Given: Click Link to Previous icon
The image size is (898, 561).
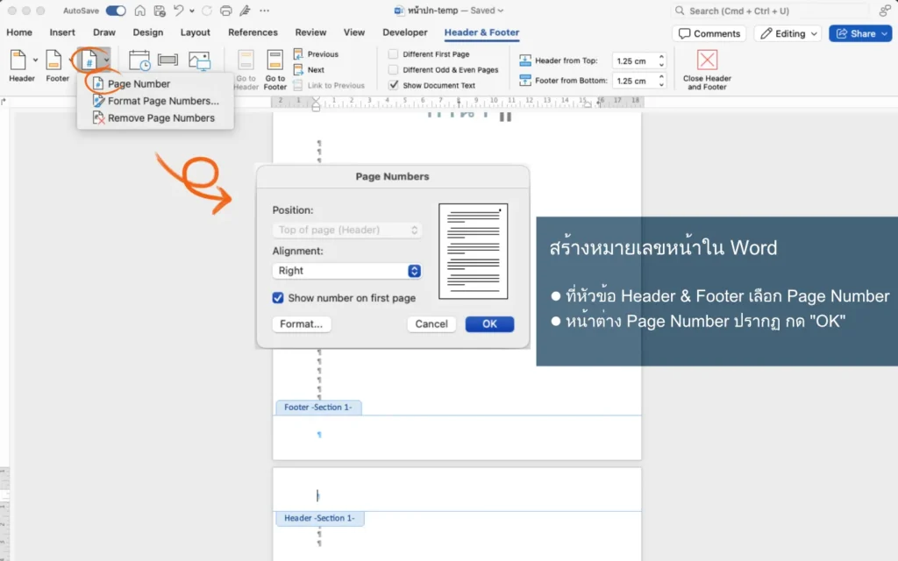Looking at the screenshot, I should 298,85.
